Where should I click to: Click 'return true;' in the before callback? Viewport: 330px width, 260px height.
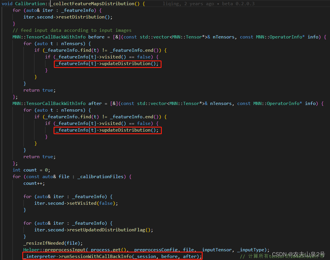click(x=39, y=90)
